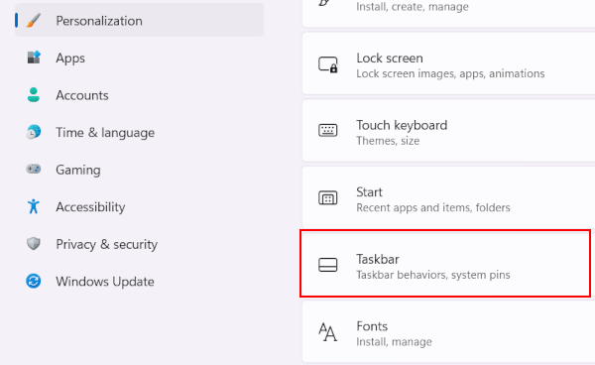595x365 pixels.
Task: Click the Fonts AA icon
Action: click(328, 332)
